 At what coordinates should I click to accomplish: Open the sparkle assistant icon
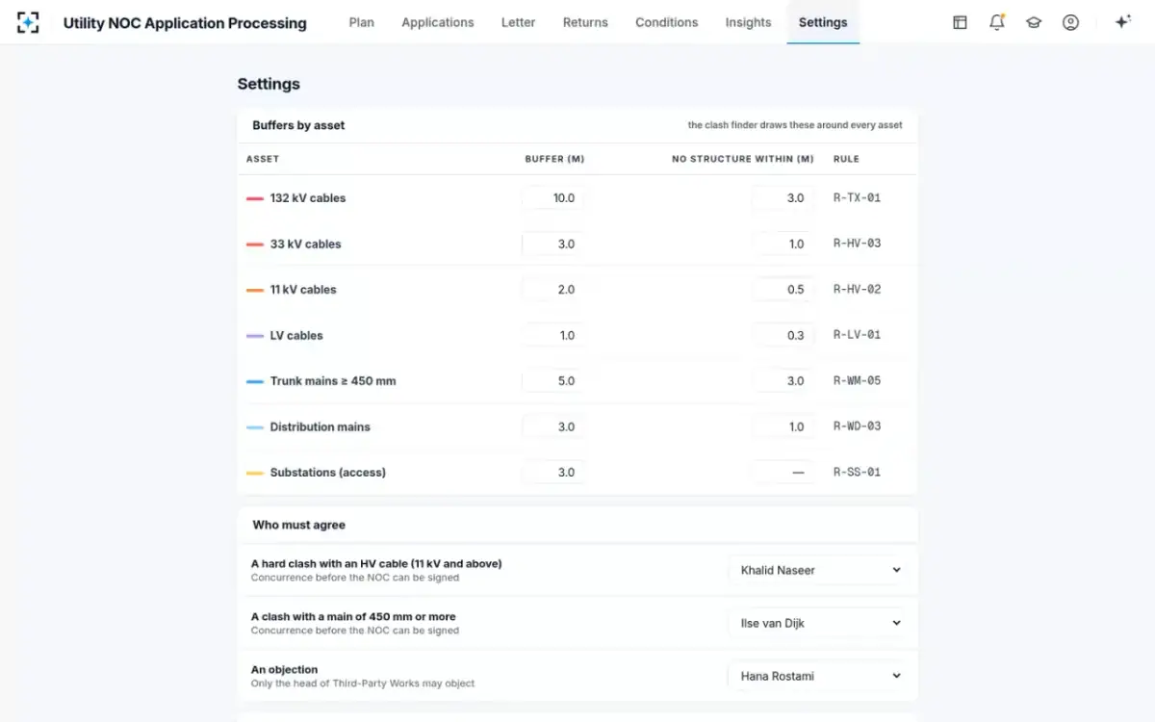pyautogui.click(x=1122, y=22)
